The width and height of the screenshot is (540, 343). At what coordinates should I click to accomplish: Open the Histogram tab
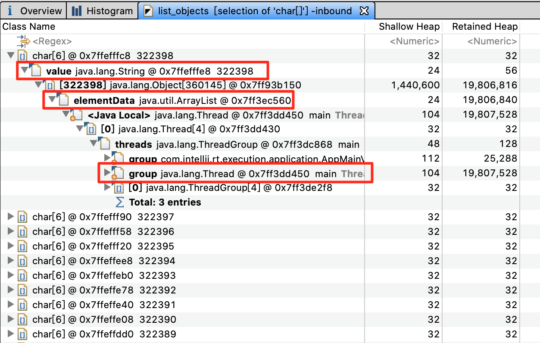click(103, 11)
